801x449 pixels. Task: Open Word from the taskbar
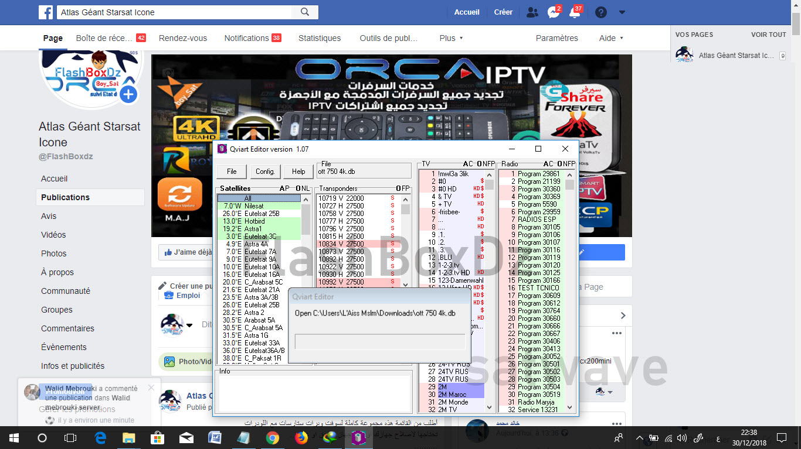215,437
